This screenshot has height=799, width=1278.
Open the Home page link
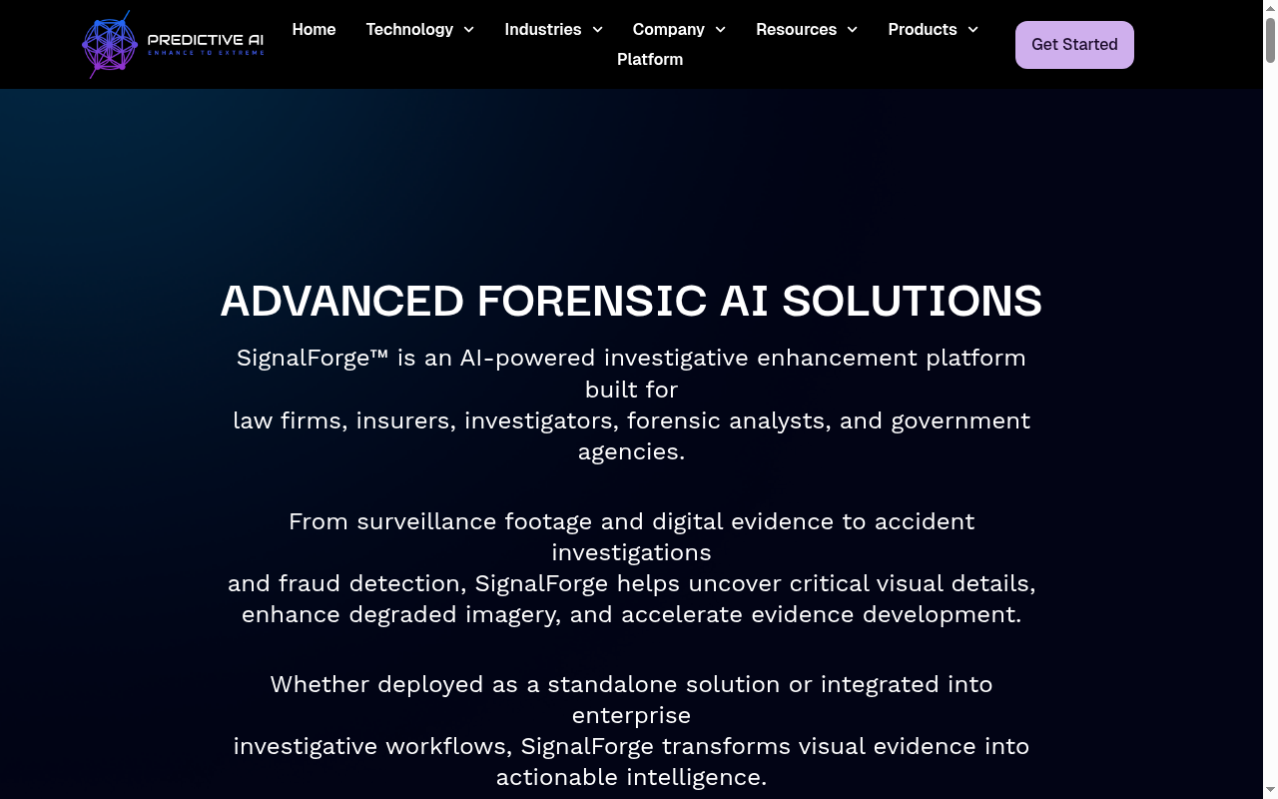click(x=314, y=30)
